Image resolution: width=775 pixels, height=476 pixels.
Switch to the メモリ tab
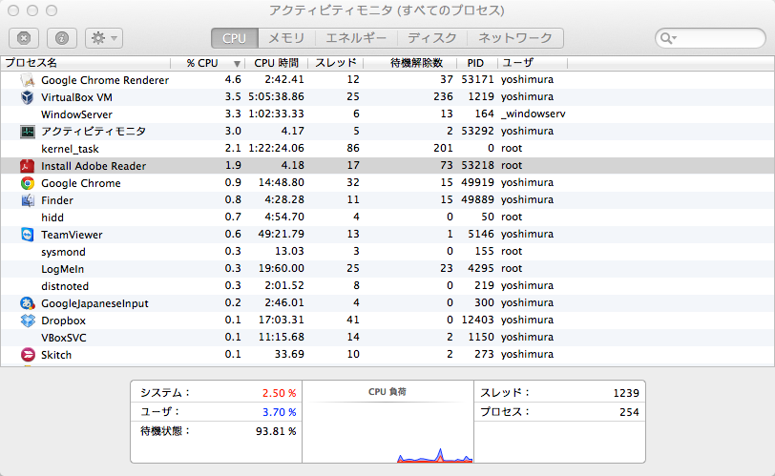pos(286,38)
